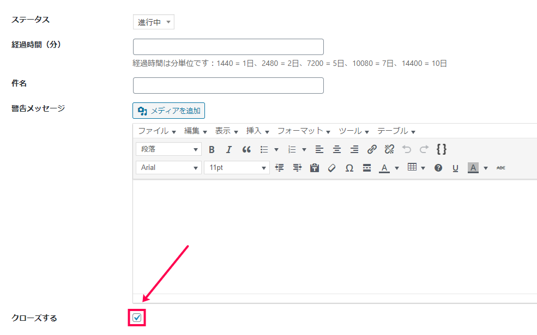Remove the link with unlink icon
The width and height of the screenshot is (537, 335).
pos(389,150)
